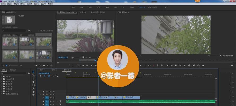Expand the Lumetri presets folder

click(x=2, y=79)
